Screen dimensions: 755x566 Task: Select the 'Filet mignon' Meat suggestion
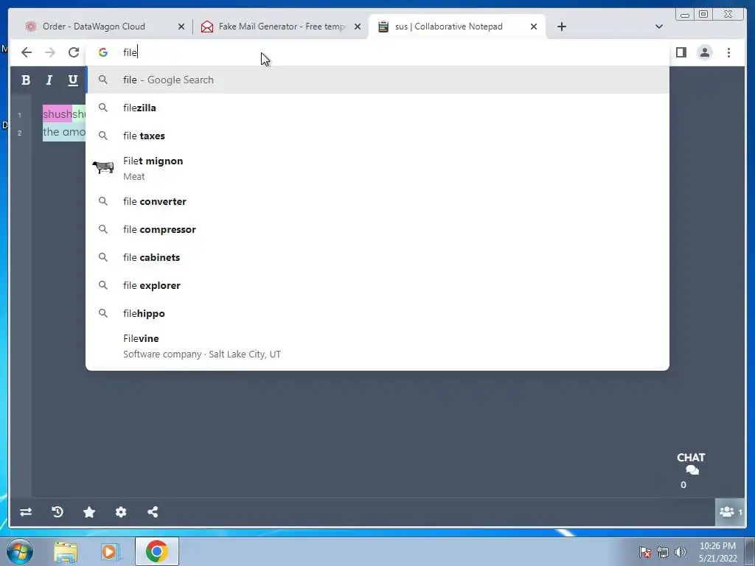pos(377,169)
